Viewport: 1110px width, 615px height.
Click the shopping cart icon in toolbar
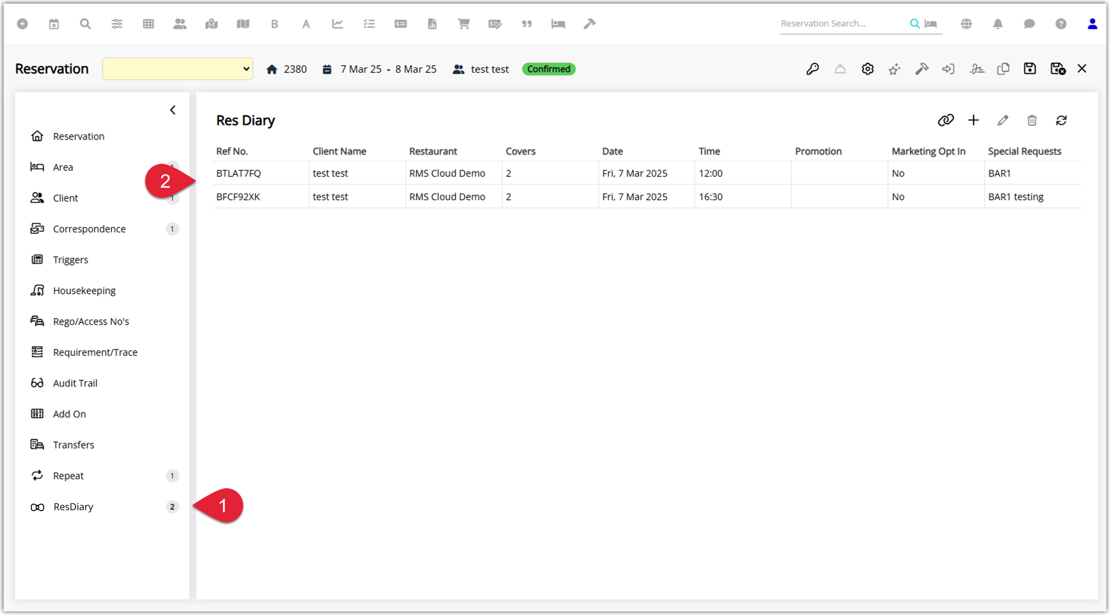point(463,24)
